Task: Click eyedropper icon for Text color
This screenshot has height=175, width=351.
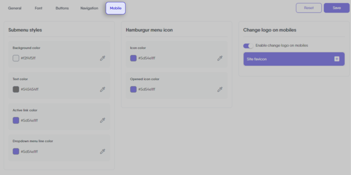Action: (x=103, y=89)
